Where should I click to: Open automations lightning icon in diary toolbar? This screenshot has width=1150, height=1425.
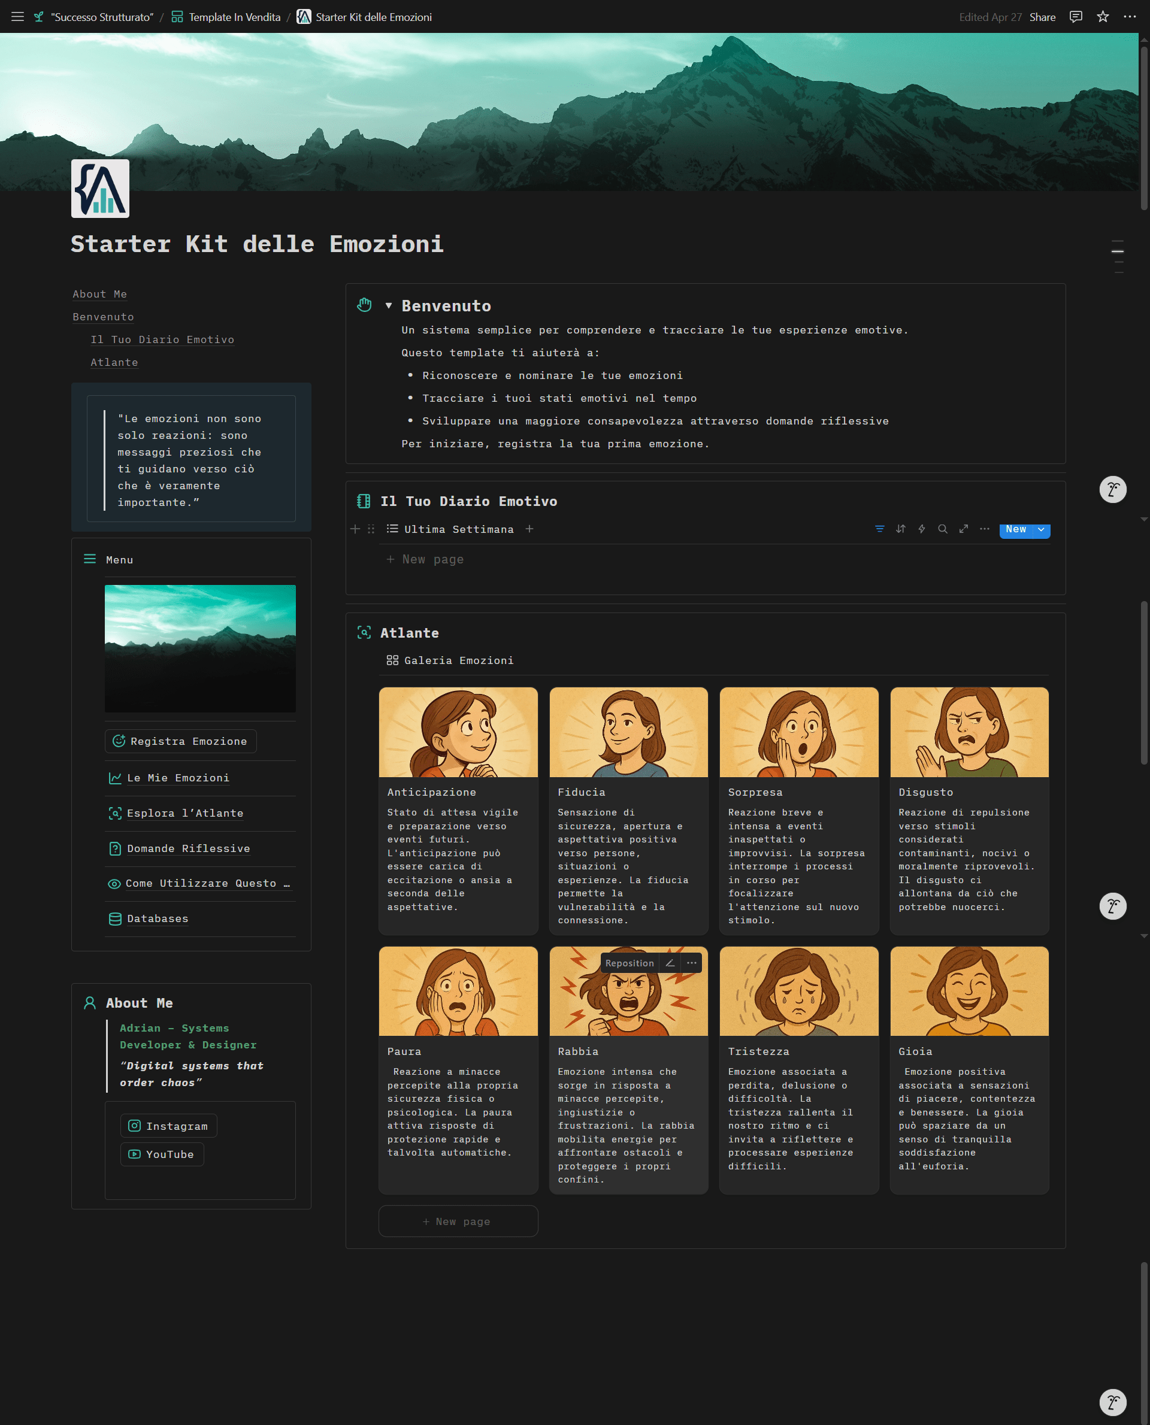(x=921, y=529)
